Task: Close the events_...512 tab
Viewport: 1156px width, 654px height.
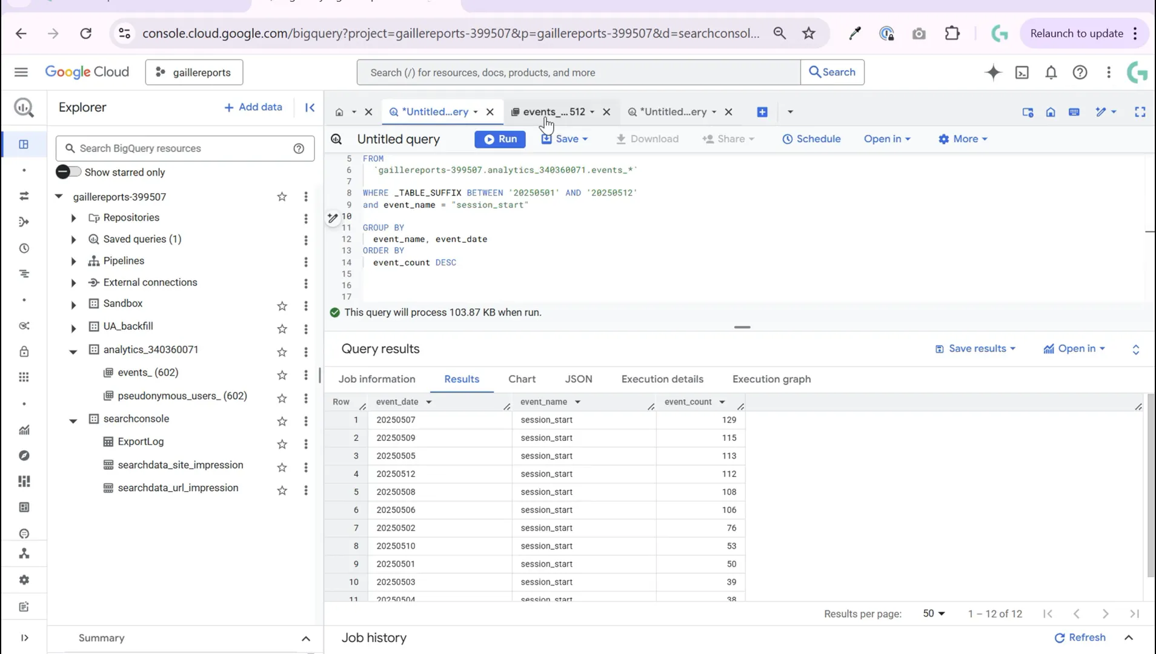Action: pyautogui.click(x=606, y=112)
